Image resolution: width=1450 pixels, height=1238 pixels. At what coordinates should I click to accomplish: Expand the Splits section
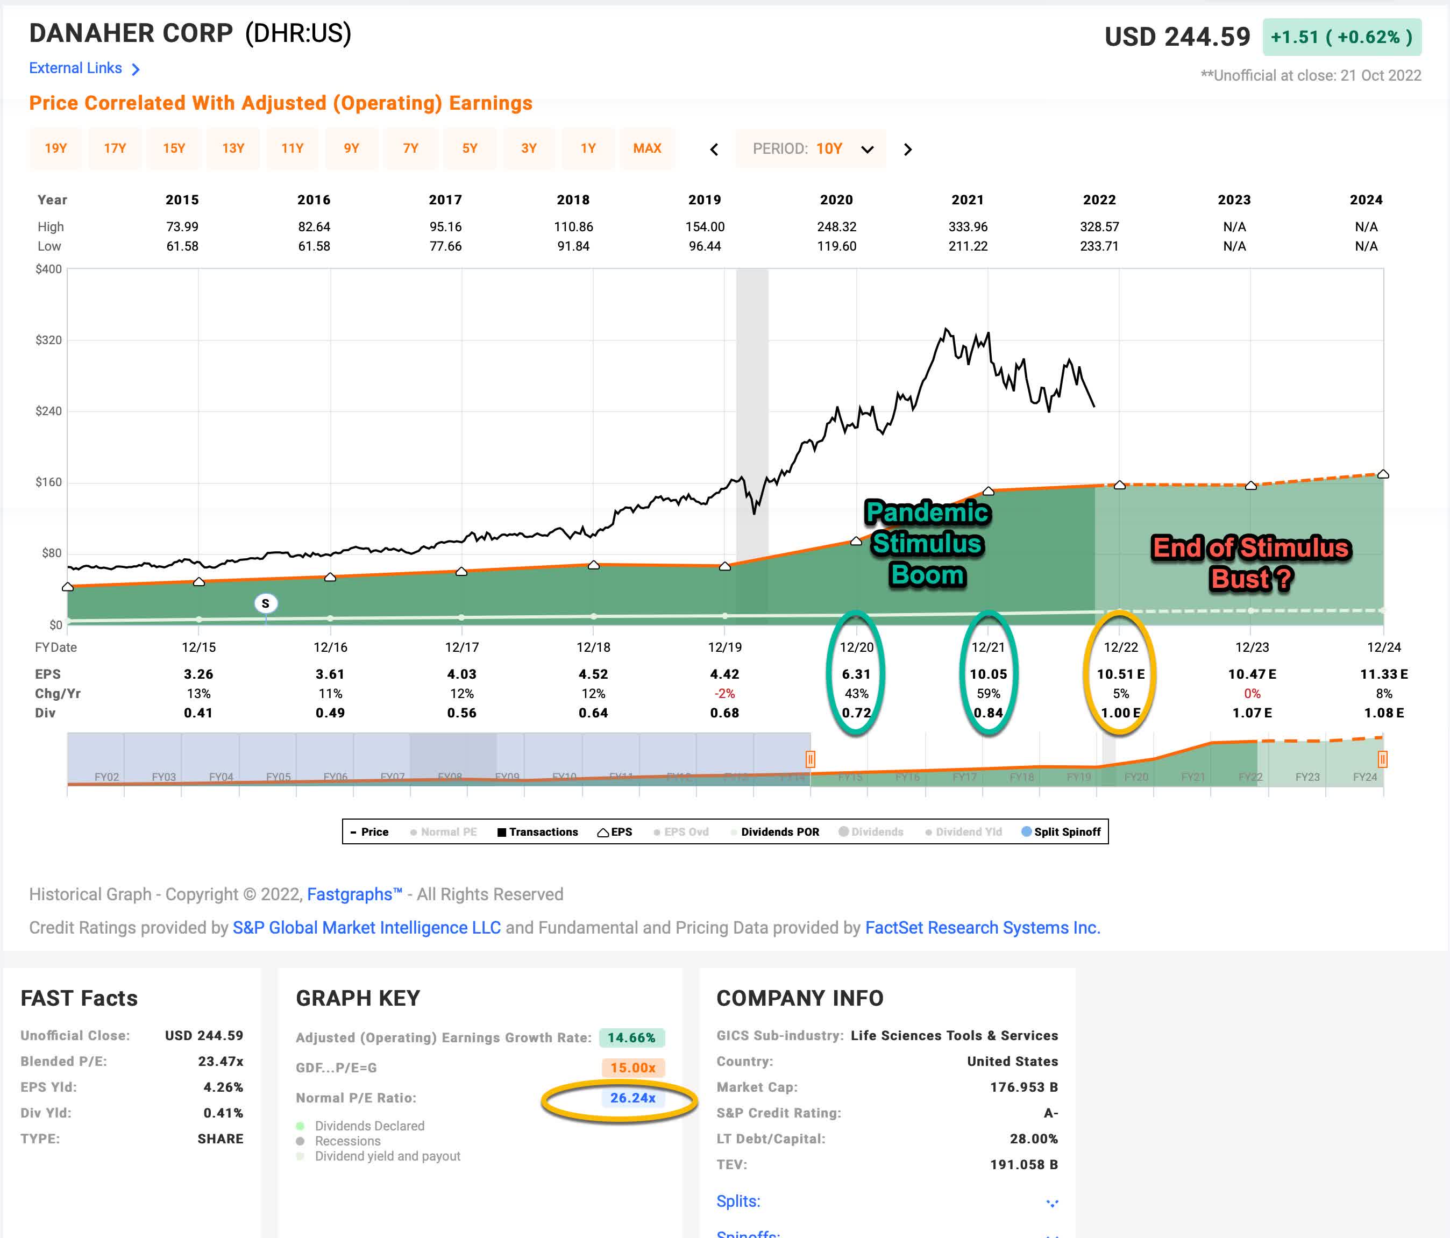[x=738, y=1201]
